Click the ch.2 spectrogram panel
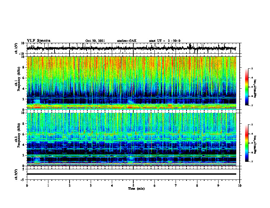This screenshot has height=208, width=270. (131, 139)
